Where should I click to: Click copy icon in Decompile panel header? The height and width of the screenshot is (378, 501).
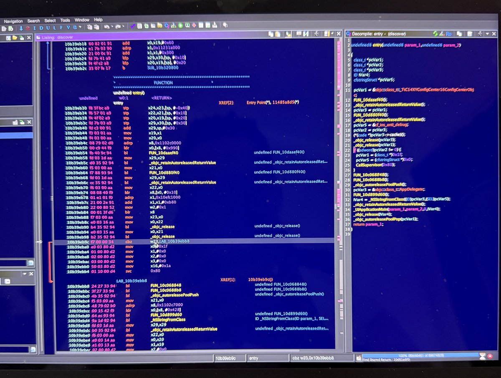[x=459, y=34]
